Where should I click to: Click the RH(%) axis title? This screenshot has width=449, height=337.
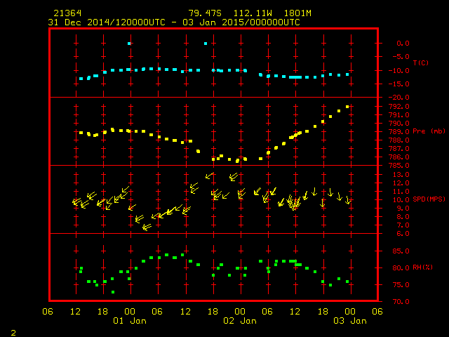422,267
